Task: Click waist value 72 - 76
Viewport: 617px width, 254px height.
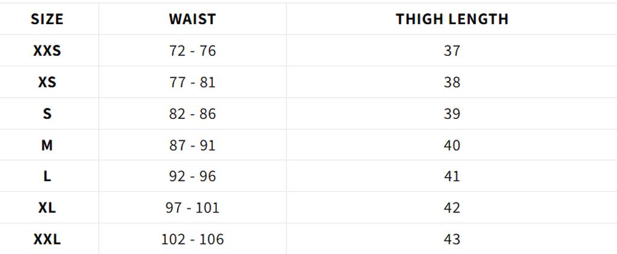Action: click(x=192, y=51)
